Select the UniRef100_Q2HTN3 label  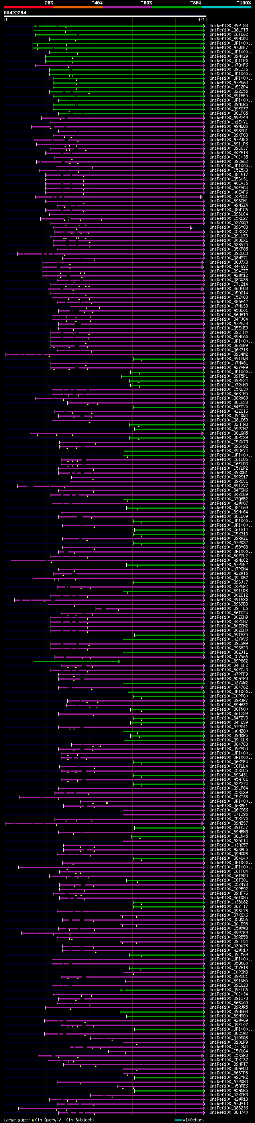click(x=228, y=424)
